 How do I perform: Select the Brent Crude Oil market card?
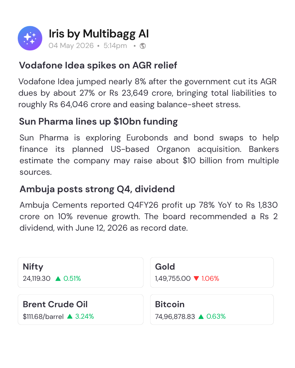(81, 309)
